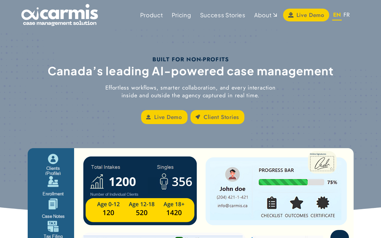Click the Singles person icon
381x238 pixels.
(x=164, y=181)
